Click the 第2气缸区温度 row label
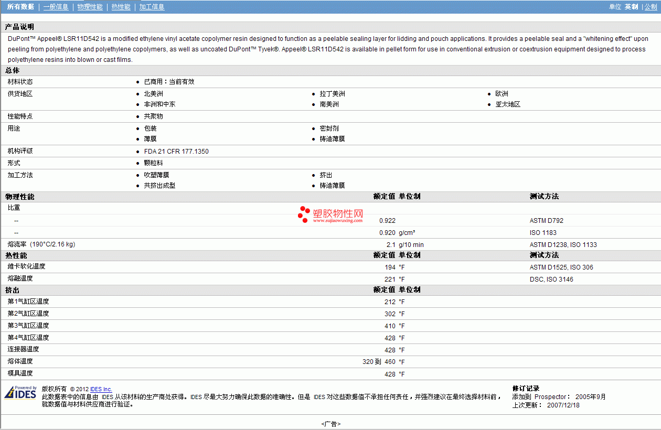661x430 pixels. (x=28, y=314)
